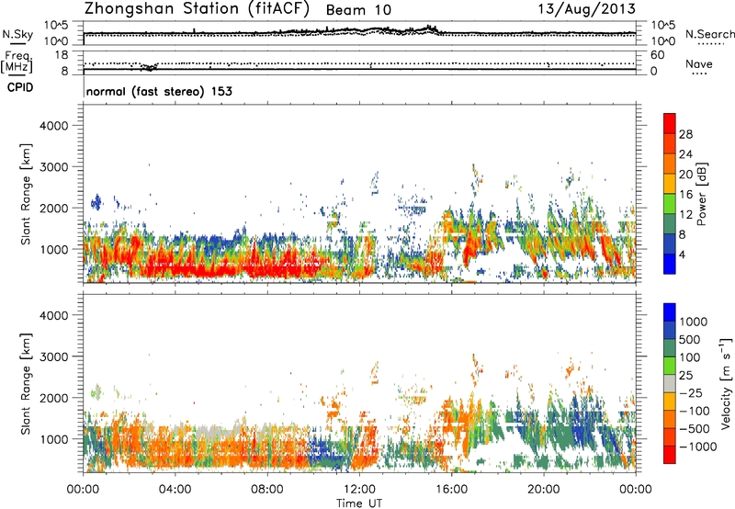This screenshot has width=735, height=509.
Task: Click the '12:00' time axis tick label
Action: [360, 490]
